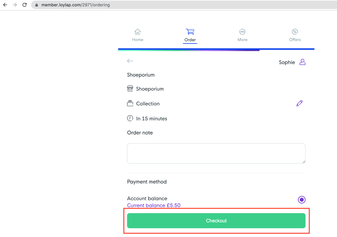Click the lock icon in address bar
This screenshot has width=337, height=237.
click(36, 5)
